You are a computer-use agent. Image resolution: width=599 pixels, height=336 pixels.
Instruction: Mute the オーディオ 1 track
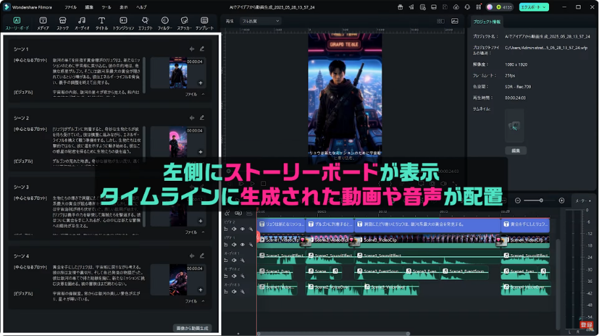(234, 260)
